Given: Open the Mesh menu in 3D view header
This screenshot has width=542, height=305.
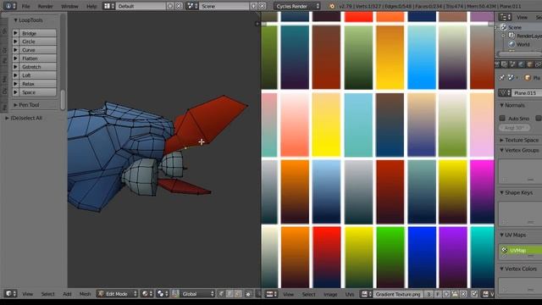Looking at the screenshot, I should click(x=85, y=294).
